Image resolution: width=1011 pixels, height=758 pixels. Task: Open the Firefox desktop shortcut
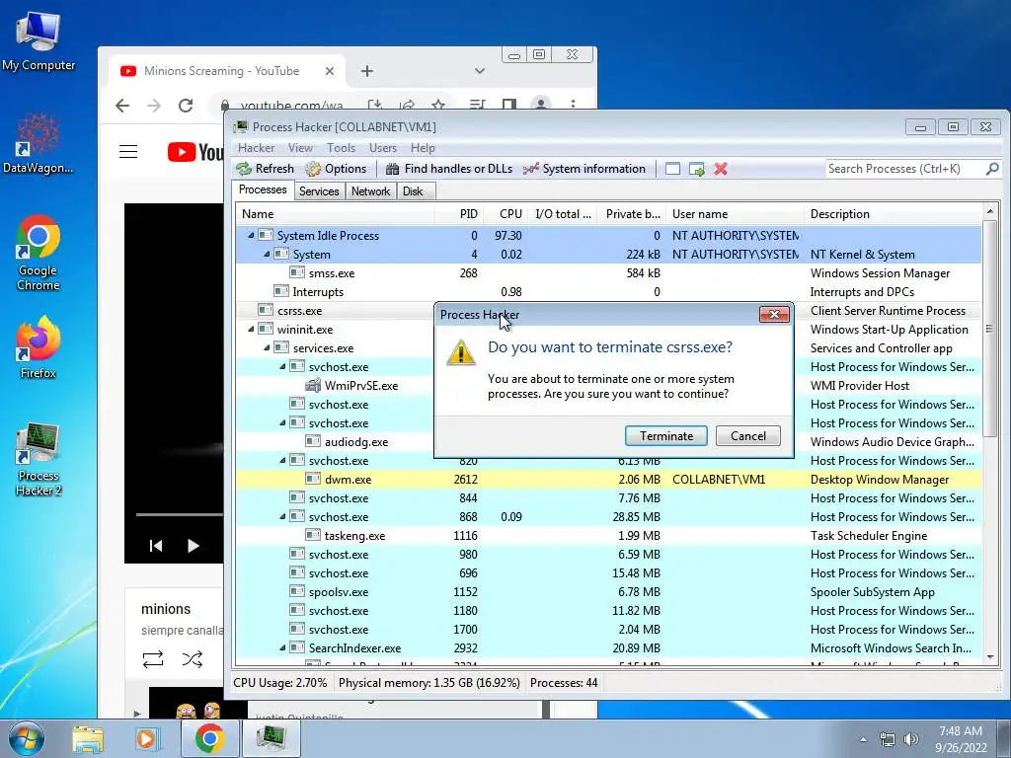[39, 346]
